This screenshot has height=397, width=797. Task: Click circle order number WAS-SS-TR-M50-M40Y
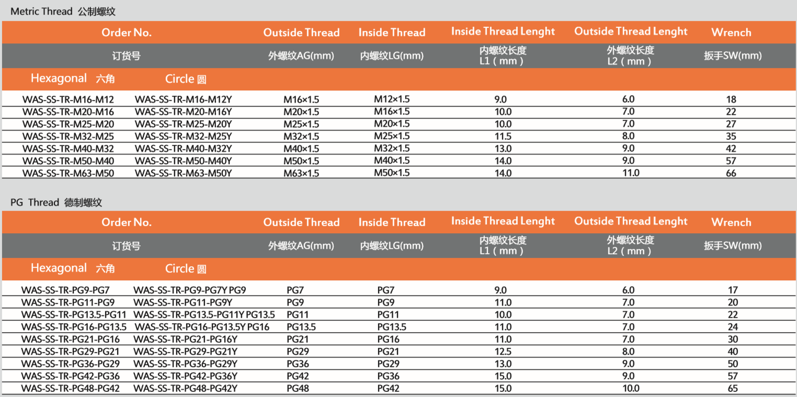(x=183, y=161)
